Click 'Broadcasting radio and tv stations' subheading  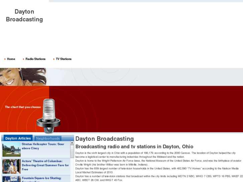tap(134, 147)
